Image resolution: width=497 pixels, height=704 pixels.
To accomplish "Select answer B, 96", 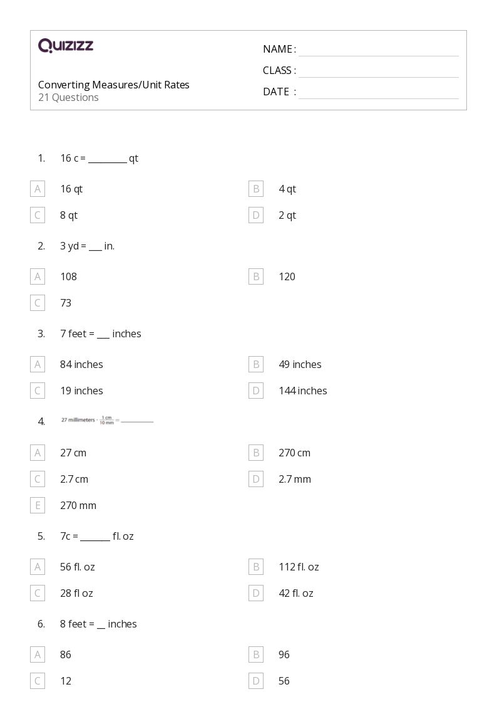I will [256, 654].
